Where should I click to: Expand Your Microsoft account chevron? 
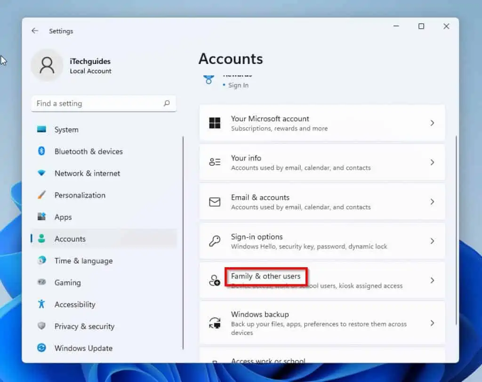(432, 123)
